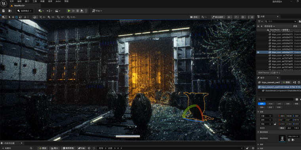This screenshot has height=150, width=301.
Task: Toggle eye visibility of selected tripo_con...c49d0e277 actor
Action: [x=258, y=52]
